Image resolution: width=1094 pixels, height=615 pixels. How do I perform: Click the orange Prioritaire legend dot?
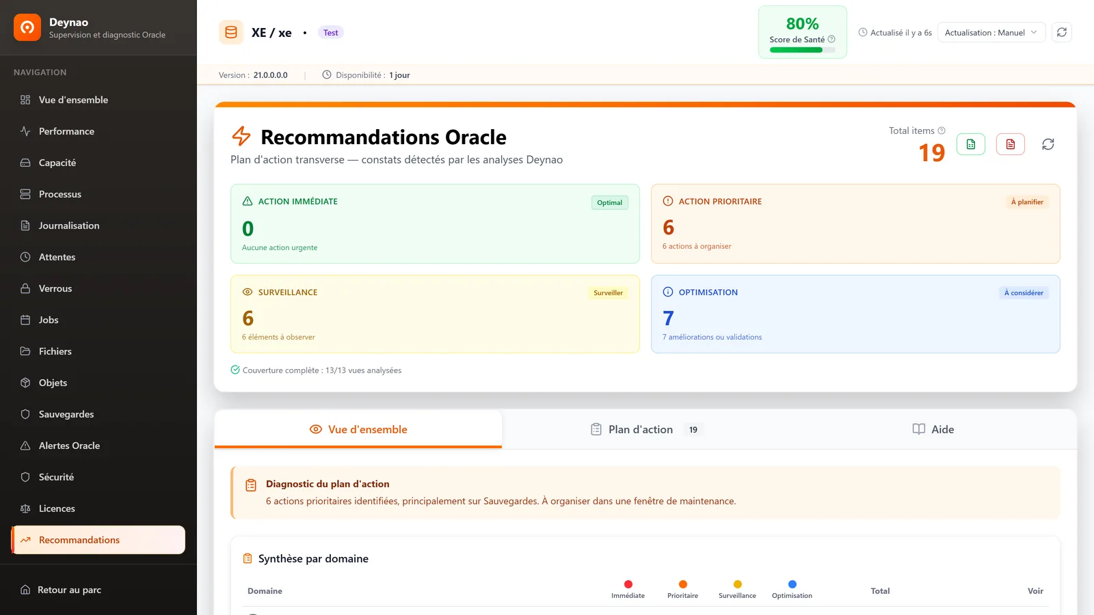coord(683,584)
